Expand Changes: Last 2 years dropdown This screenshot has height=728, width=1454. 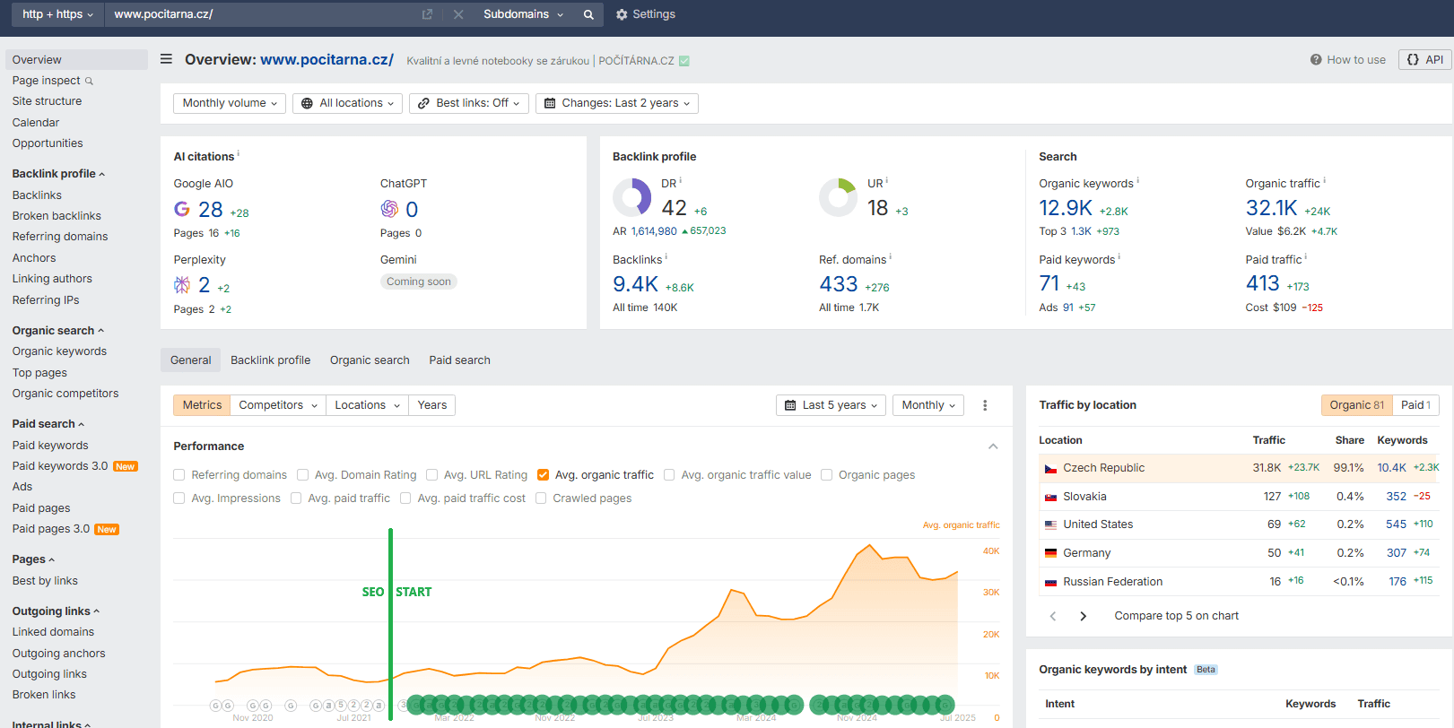click(x=616, y=103)
